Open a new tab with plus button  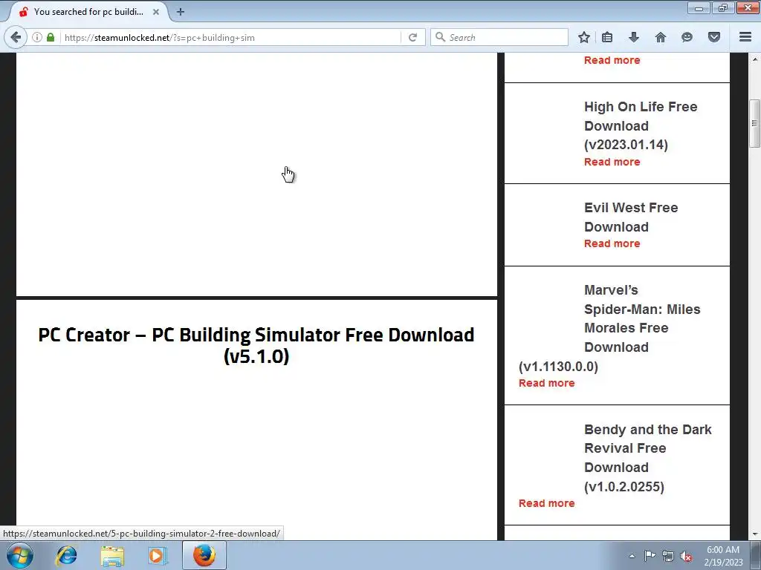[x=181, y=12]
